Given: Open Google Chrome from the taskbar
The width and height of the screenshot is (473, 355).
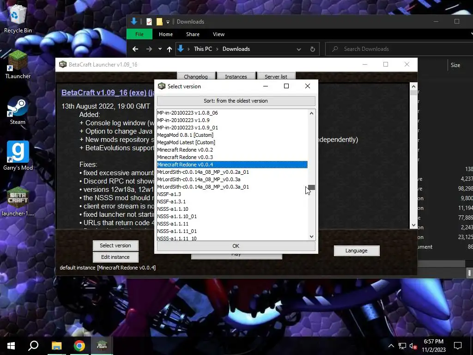Looking at the screenshot, I should [x=79, y=346].
